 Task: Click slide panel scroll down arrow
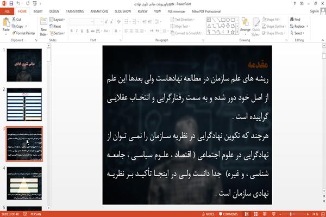(x=49, y=208)
